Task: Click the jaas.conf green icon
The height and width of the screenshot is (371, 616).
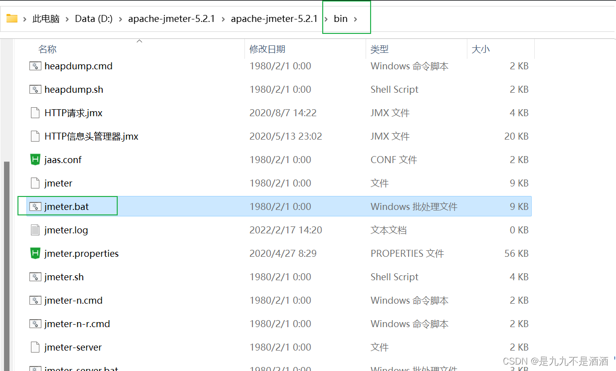Action: point(35,160)
